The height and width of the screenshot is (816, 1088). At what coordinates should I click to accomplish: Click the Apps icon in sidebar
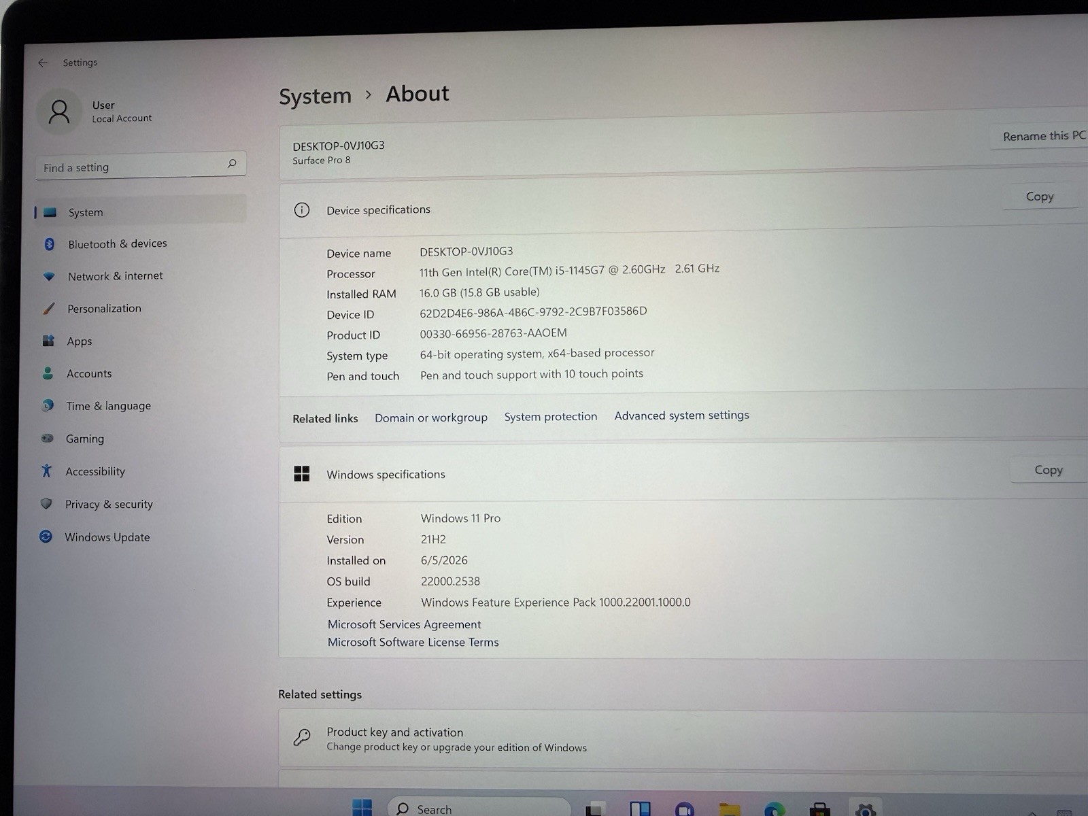pyautogui.click(x=48, y=341)
